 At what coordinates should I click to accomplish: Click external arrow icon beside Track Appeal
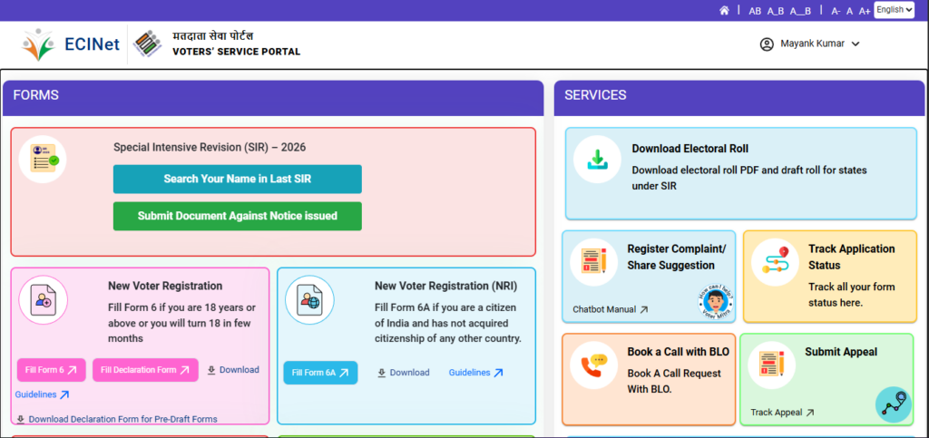[810, 413]
